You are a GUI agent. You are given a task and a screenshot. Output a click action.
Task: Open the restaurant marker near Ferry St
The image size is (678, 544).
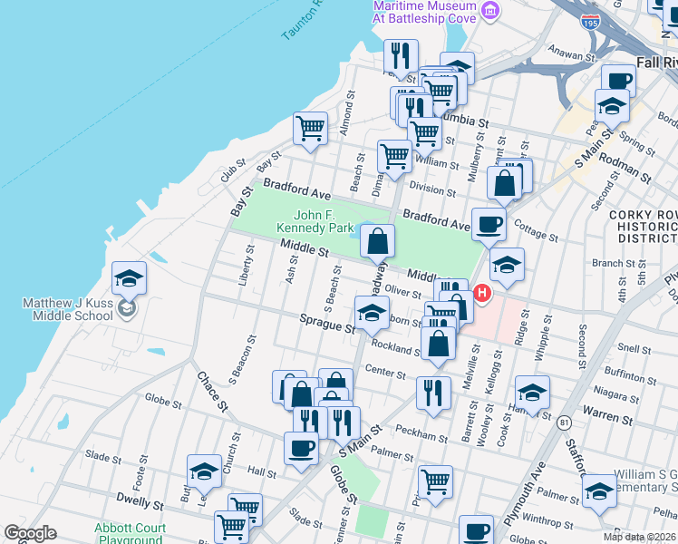point(401,56)
